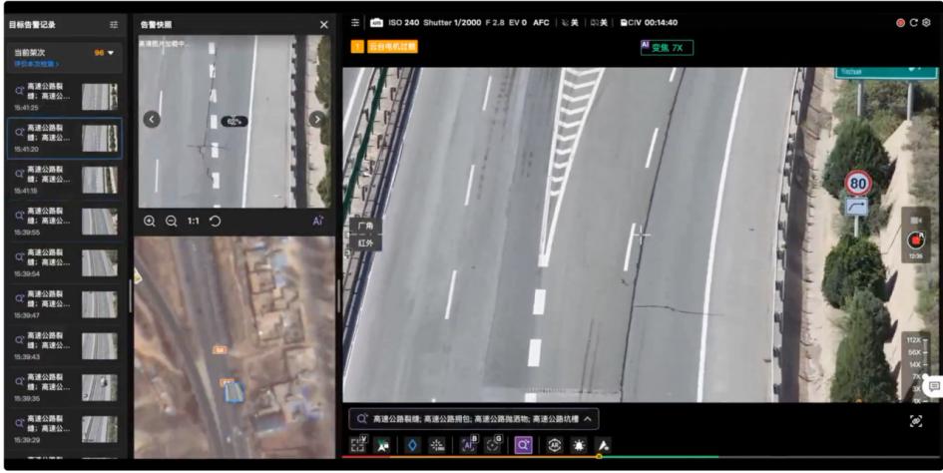Toggle the red recording indicator in the top bar
This screenshot has width=943, height=473.
(900, 22)
